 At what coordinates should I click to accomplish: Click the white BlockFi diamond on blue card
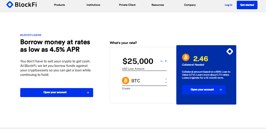click(230, 51)
